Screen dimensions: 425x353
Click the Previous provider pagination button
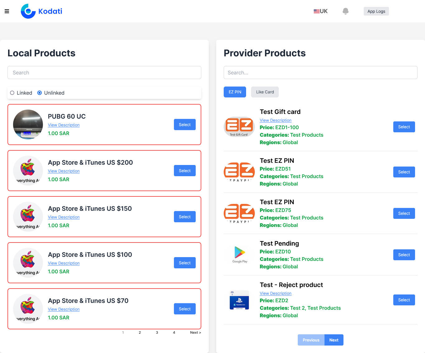311,340
